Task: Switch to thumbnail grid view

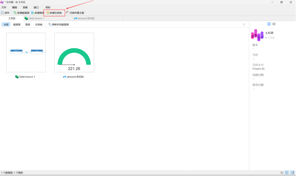Action: tap(287, 172)
